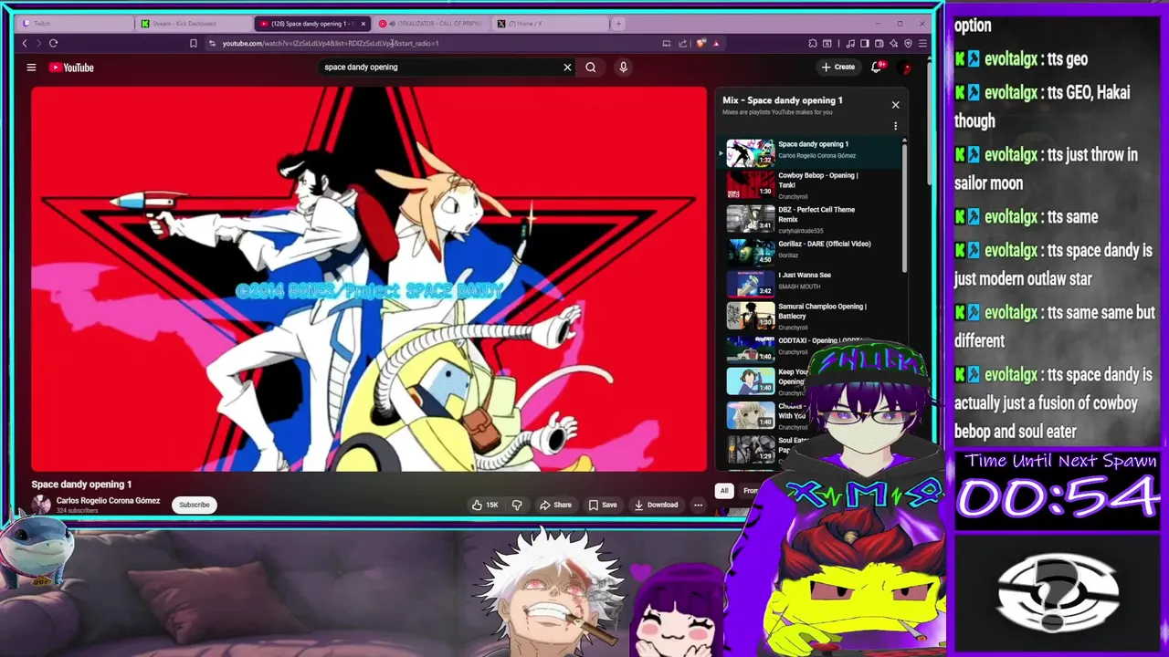Open the YouTube hamburger guide menu

click(31, 67)
